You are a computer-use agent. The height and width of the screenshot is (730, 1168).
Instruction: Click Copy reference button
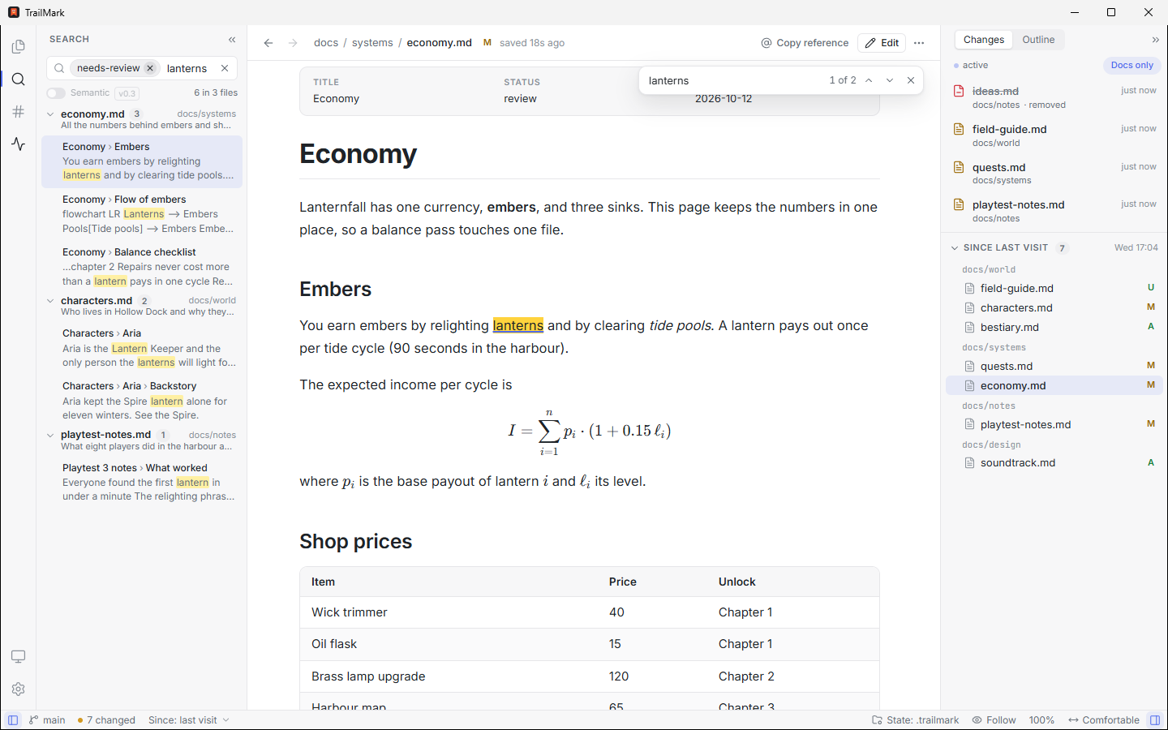tap(805, 43)
